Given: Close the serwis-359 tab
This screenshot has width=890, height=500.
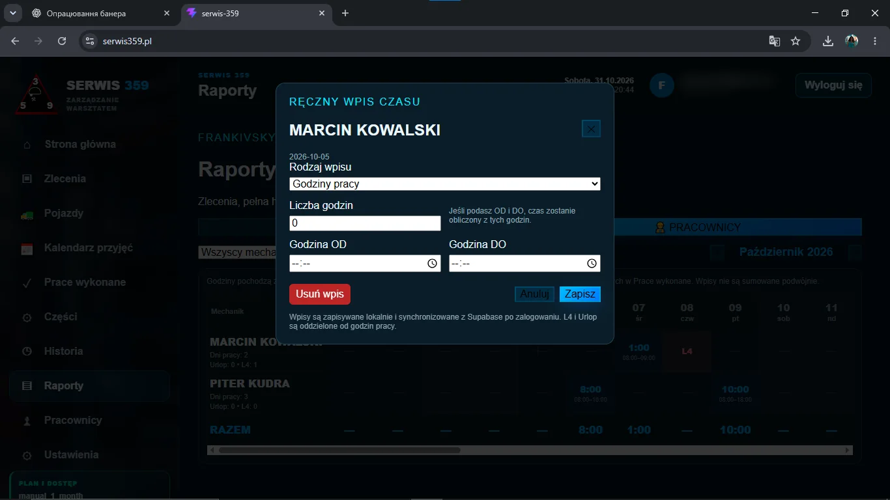Looking at the screenshot, I should tap(321, 13).
